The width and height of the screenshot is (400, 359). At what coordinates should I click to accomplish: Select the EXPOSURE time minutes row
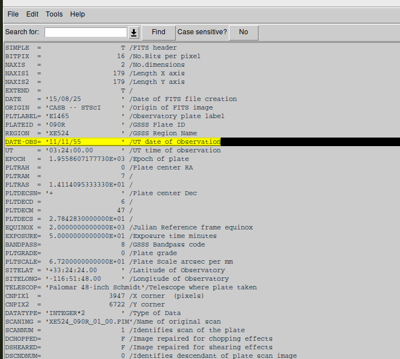coord(111,236)
